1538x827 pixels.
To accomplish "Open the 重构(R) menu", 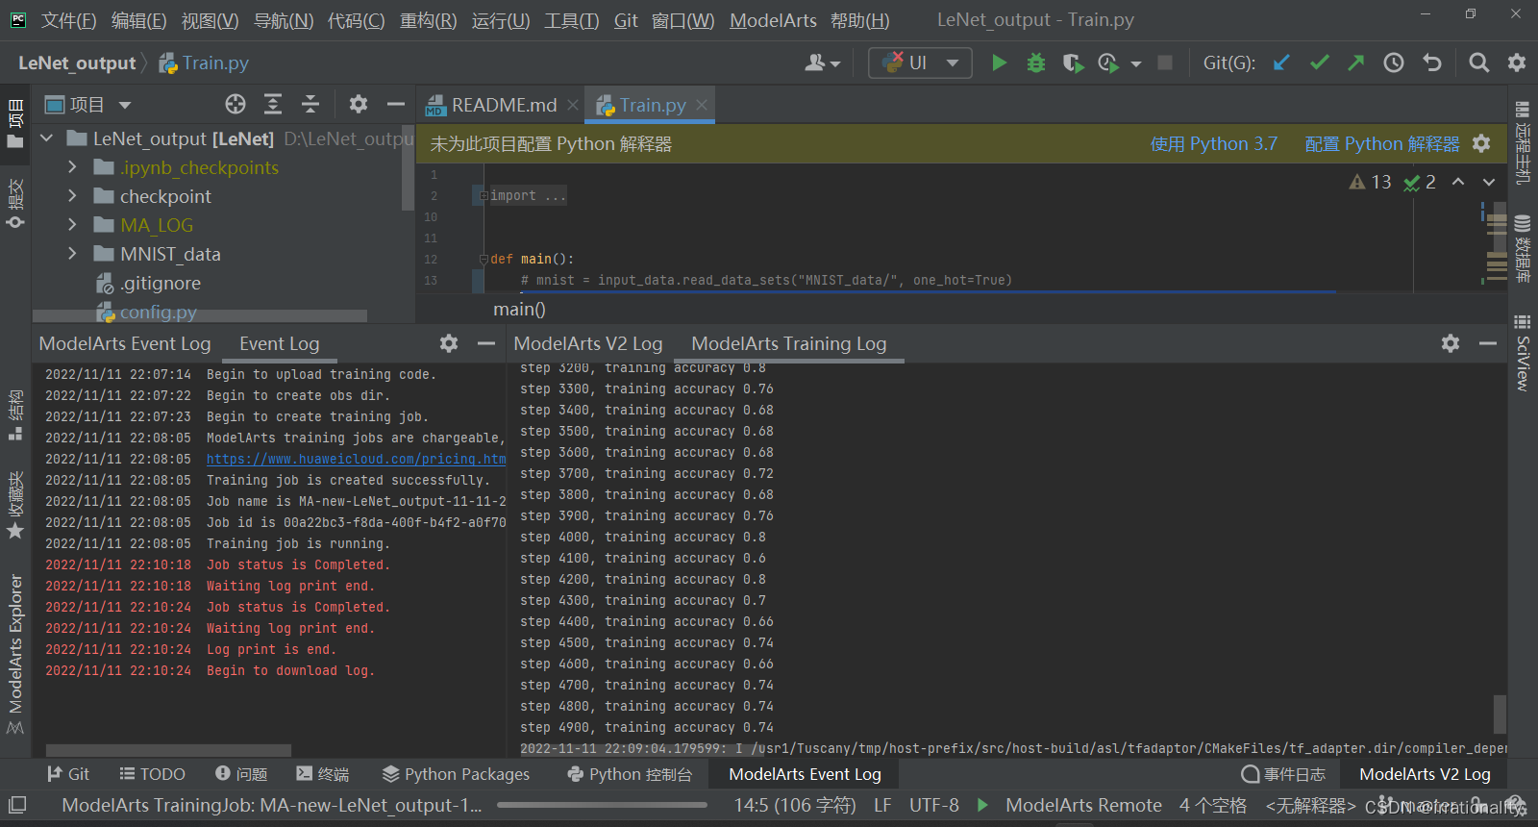I will tap(429, 20).
